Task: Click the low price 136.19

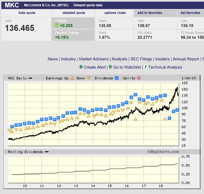Action: [187, 26]
